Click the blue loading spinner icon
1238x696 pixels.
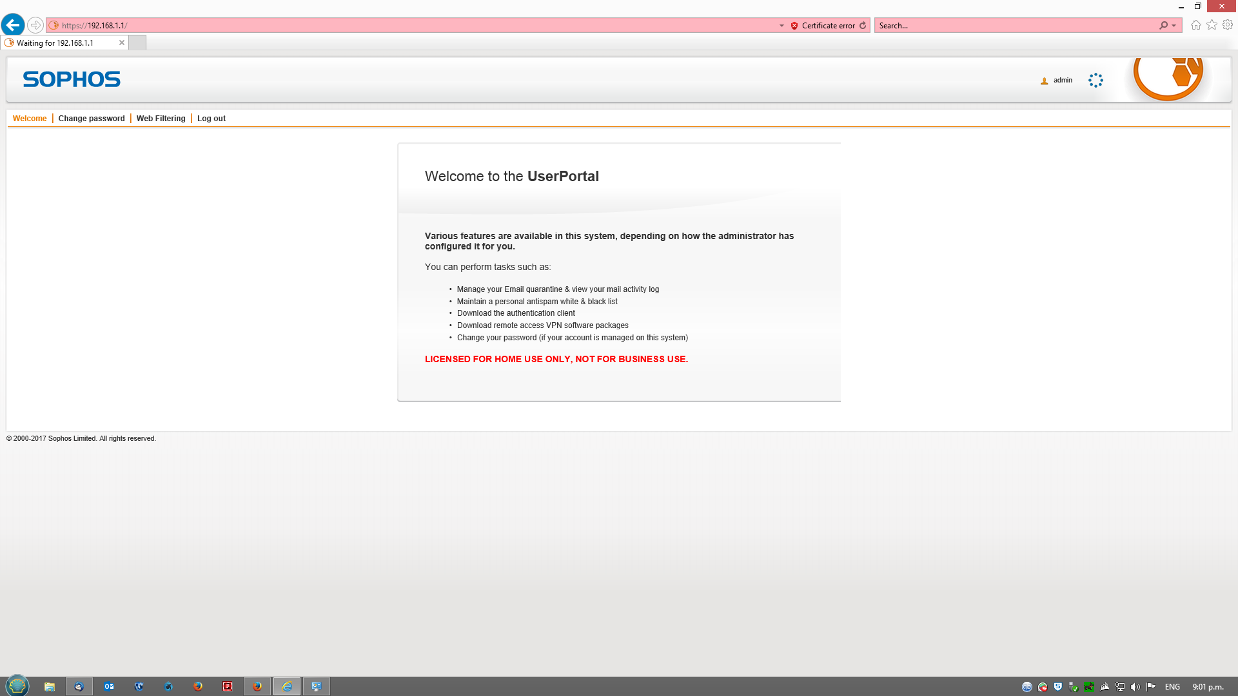click(1096, 81)
